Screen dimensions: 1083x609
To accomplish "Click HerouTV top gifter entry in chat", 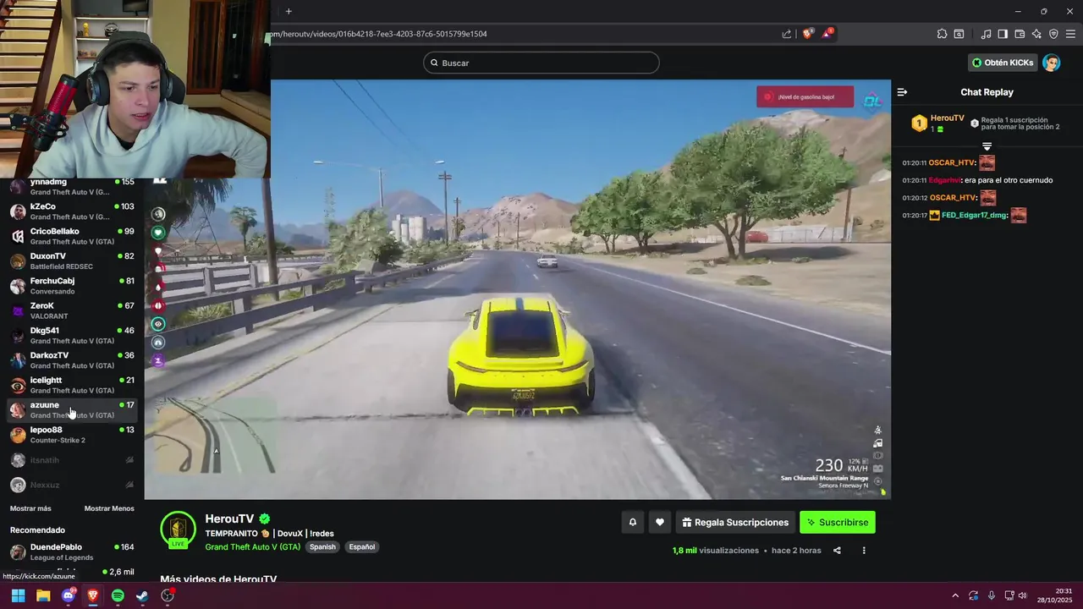I will point(937,123).
